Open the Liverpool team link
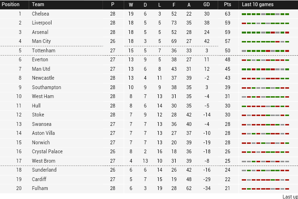The image size is (298, 199). [42, 23]
